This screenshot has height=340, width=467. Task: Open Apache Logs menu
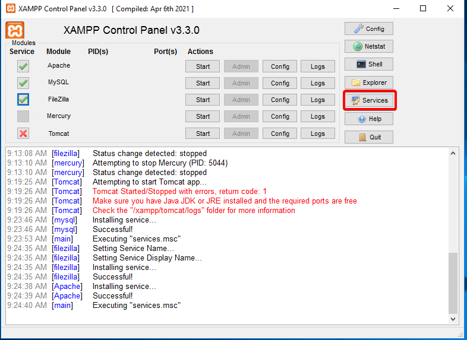click(318, 66)
